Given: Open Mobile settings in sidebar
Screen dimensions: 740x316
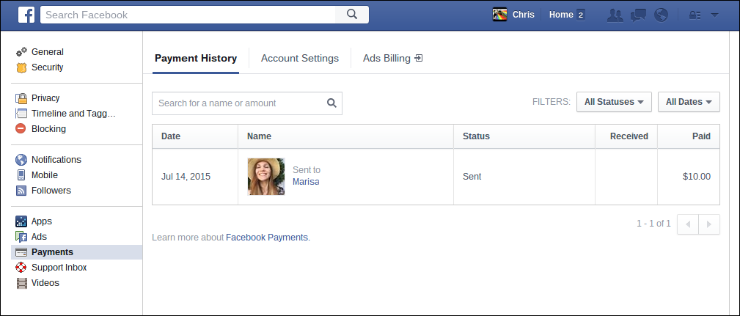Looking at the screenshot, I should click(x=44, y=175).
